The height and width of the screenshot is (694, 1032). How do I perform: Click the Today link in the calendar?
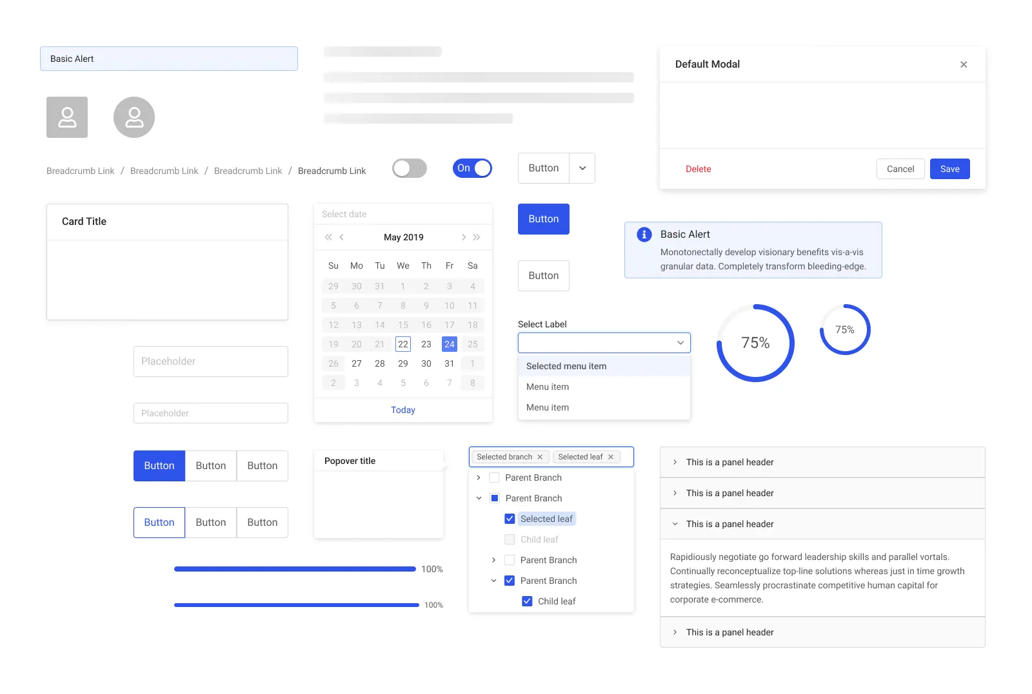tap(402, 409)
